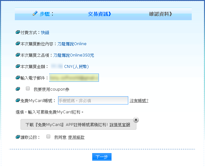Open the 沒有帳號? link
The width and height of the screenshot is (205, 167).
pos(139,101)
